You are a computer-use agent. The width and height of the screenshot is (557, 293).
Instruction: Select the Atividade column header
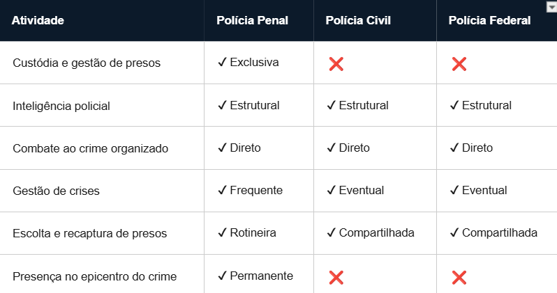pos(38,21)
